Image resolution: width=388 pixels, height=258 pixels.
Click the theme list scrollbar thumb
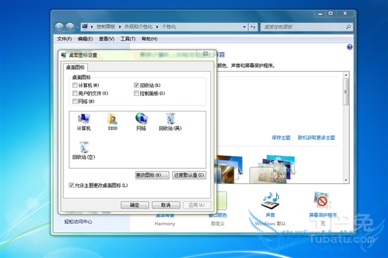[346, 92]
